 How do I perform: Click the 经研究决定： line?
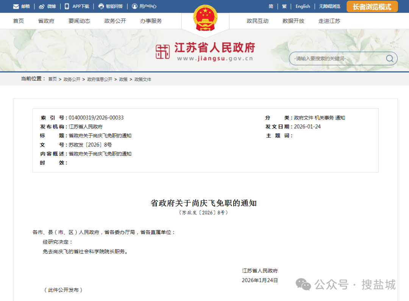pos(58,242)
